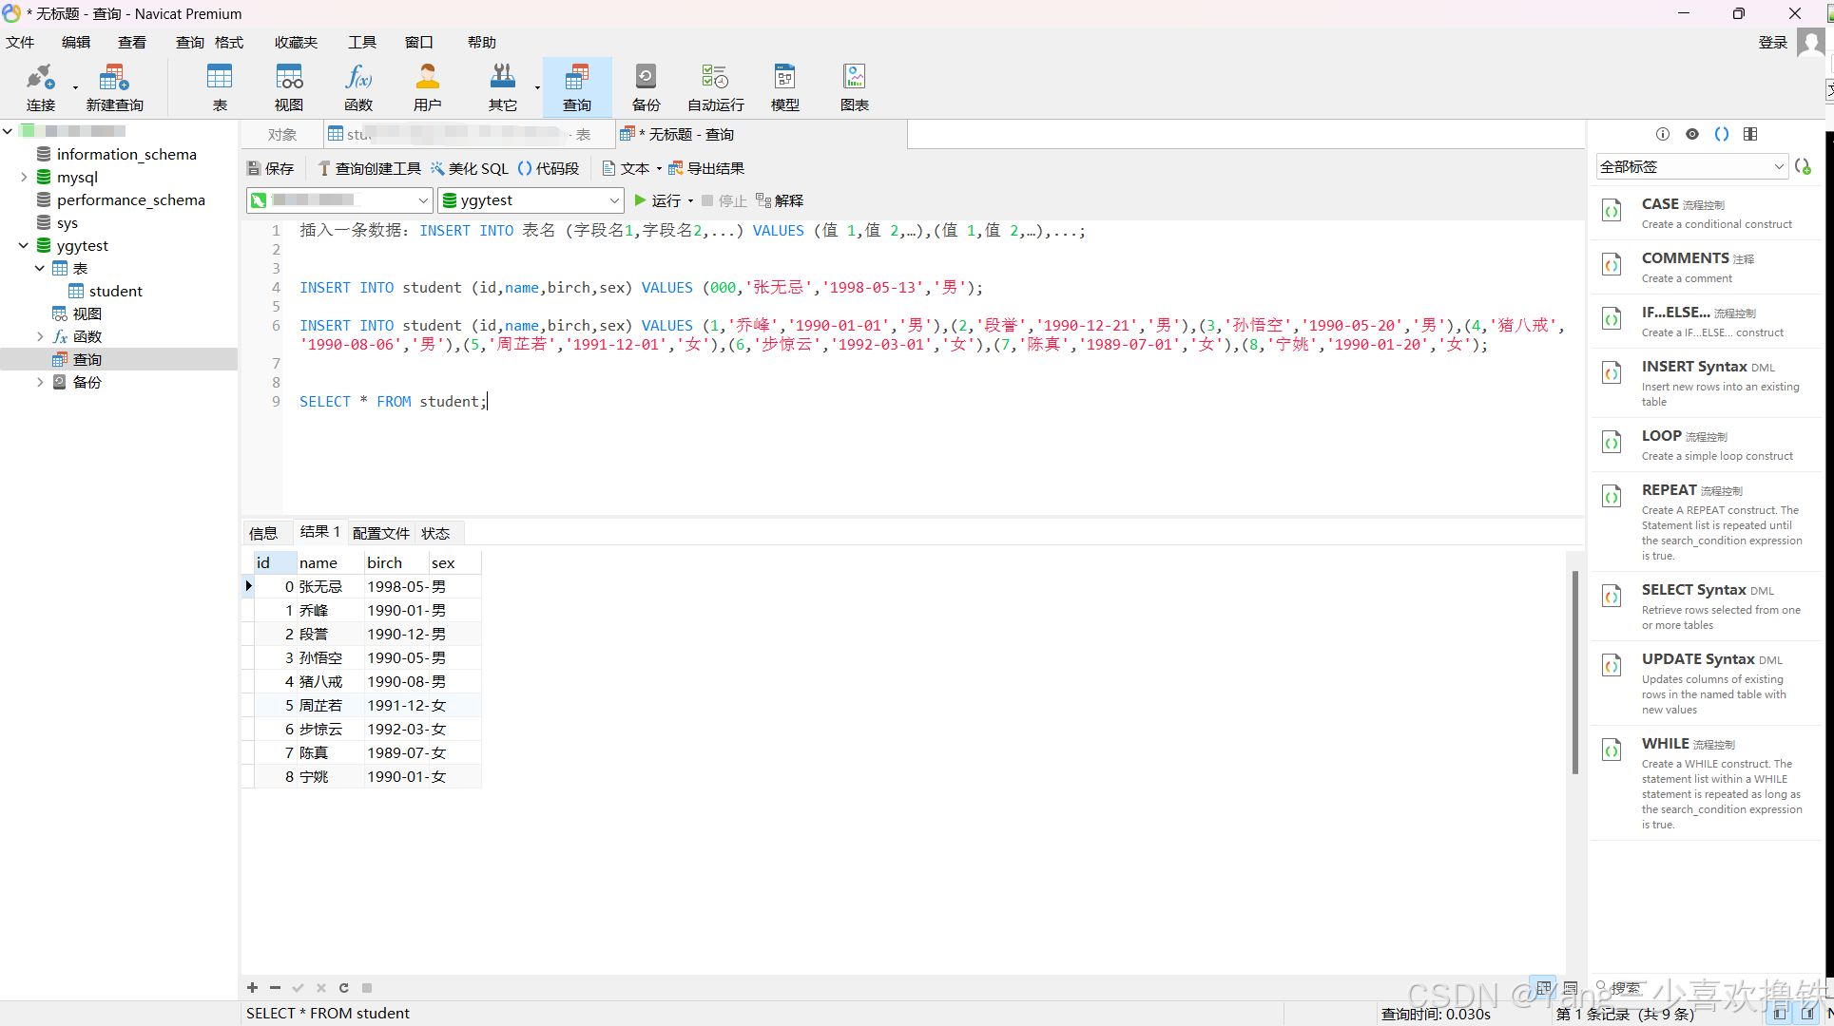Switch to the 信息 result tab

pos(263,533)
